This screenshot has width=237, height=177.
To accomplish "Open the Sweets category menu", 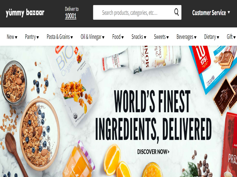I will coord(161,37).
